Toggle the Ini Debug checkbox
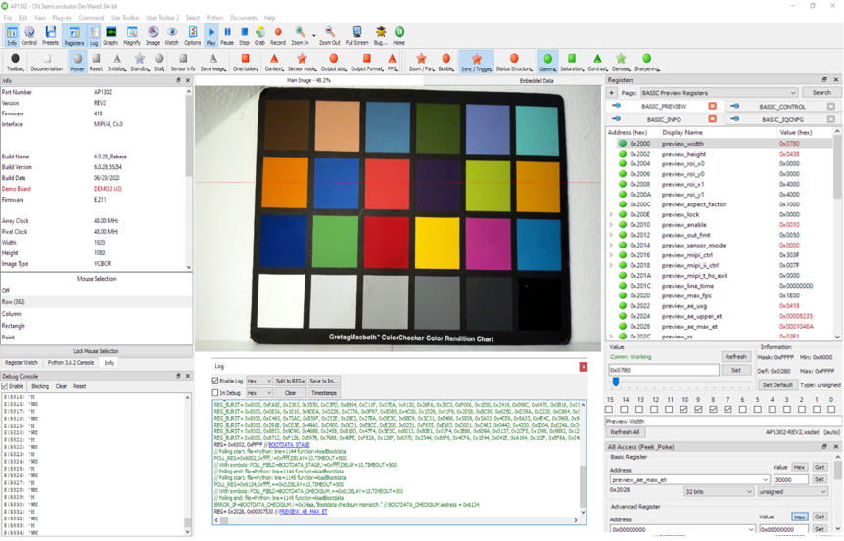Viewport: 844px width, 541px height. click(x=215, y=393)
